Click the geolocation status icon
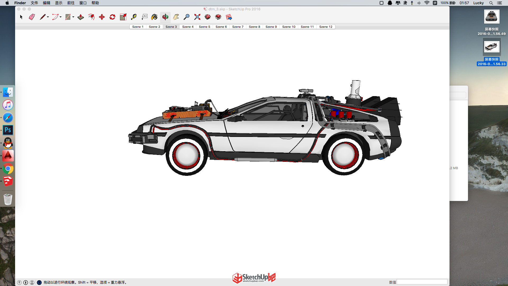Image resolution: width=508 pixels, height=286 pixels. 19,283
